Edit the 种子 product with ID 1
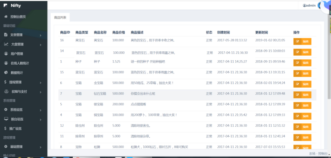The height and width of the screenshot is (158, 331). tap(302, 62)
